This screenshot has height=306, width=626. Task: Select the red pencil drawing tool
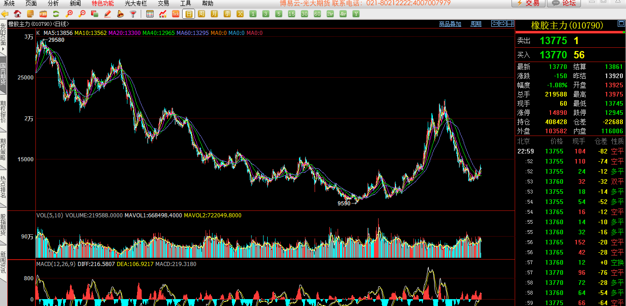[x=107, y=14]
